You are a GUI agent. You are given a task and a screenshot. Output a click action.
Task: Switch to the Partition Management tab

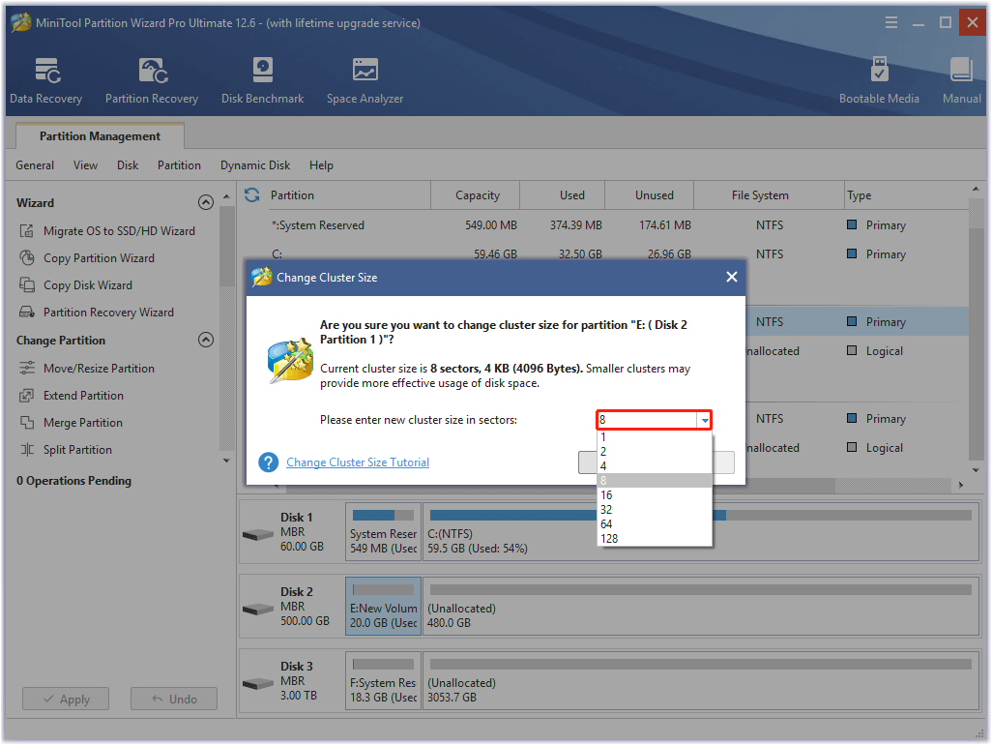(x=100, y=135)
